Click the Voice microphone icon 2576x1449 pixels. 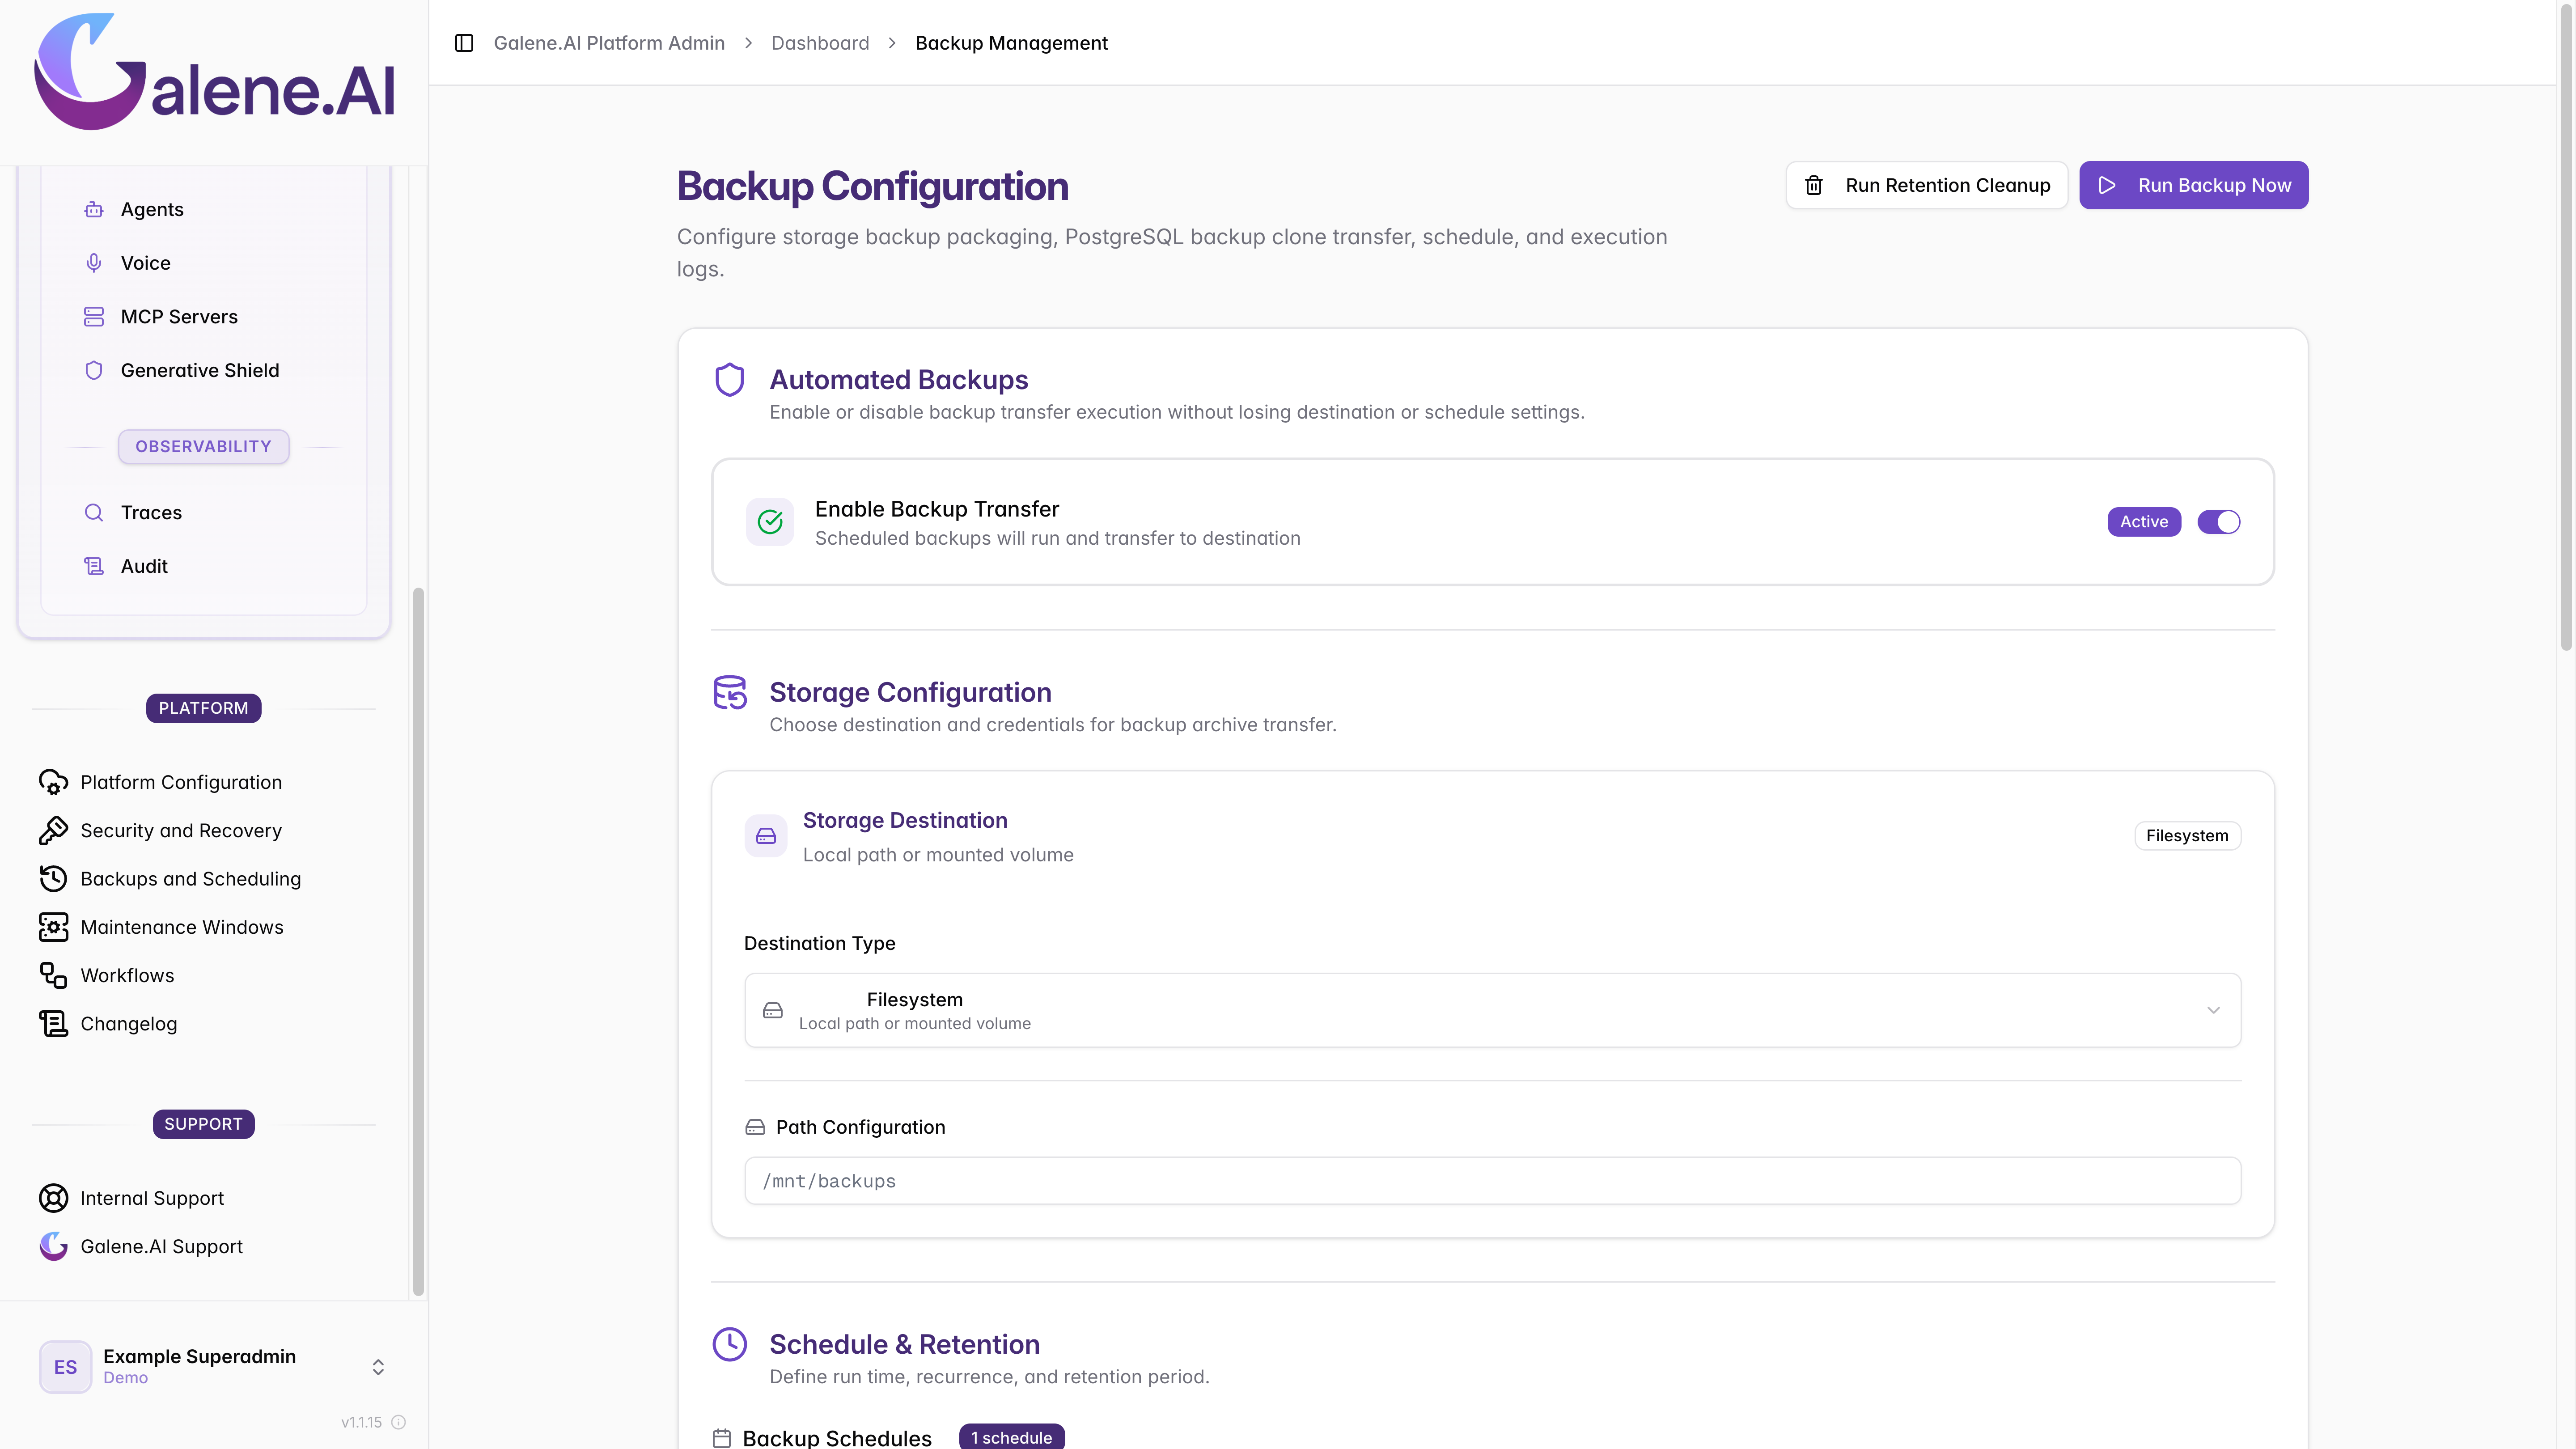pos(94,263)
